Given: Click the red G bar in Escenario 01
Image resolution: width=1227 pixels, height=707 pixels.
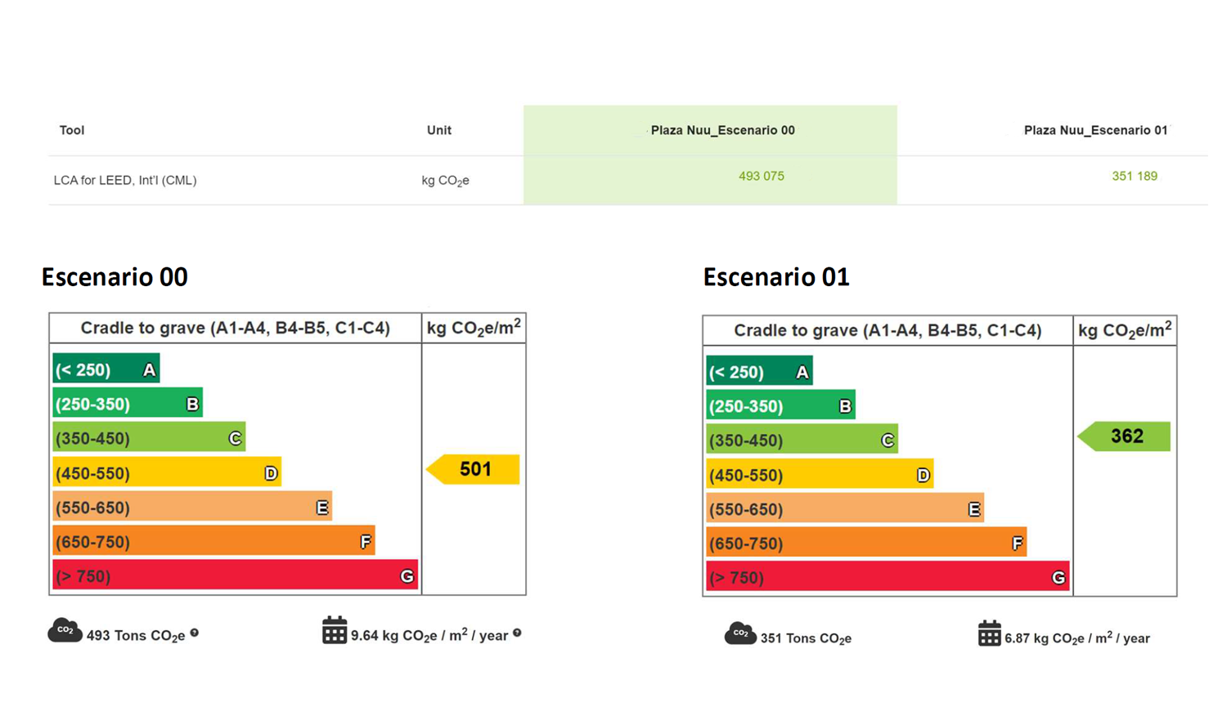Looking at the screenshot, I should (888, 577).
